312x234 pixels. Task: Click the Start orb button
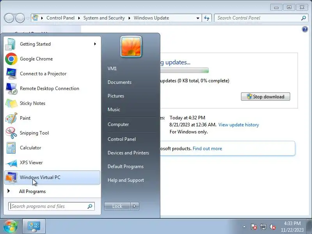[11, 227]
